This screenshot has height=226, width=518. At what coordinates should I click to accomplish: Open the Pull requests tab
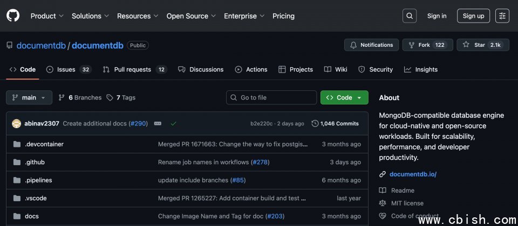tap(135, 69)
